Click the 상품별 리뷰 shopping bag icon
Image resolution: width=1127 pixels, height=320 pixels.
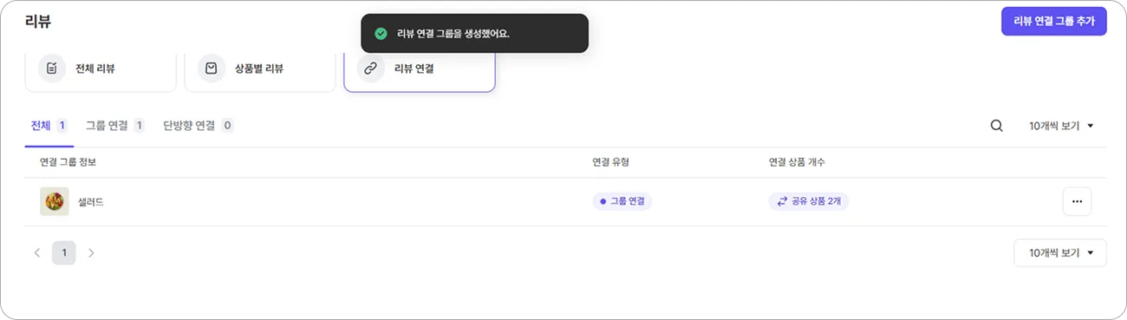pyautogui.click(x=211, y=69)
